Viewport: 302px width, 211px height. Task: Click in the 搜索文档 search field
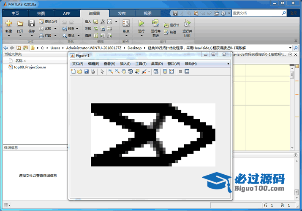[256, 13]
